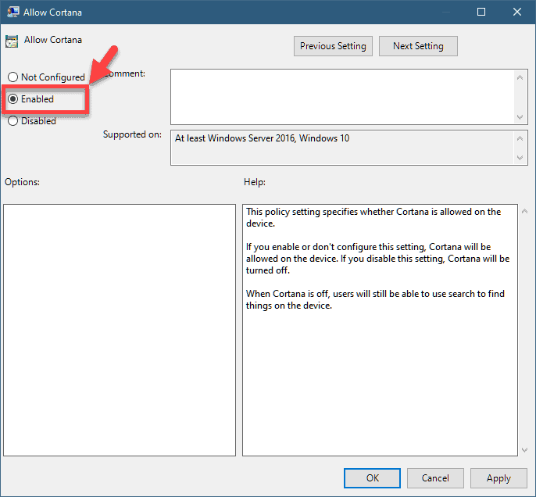Click the Help text 'If you enable or don't configure'
The width and height of the screenshot is (536, 497).
312,247
